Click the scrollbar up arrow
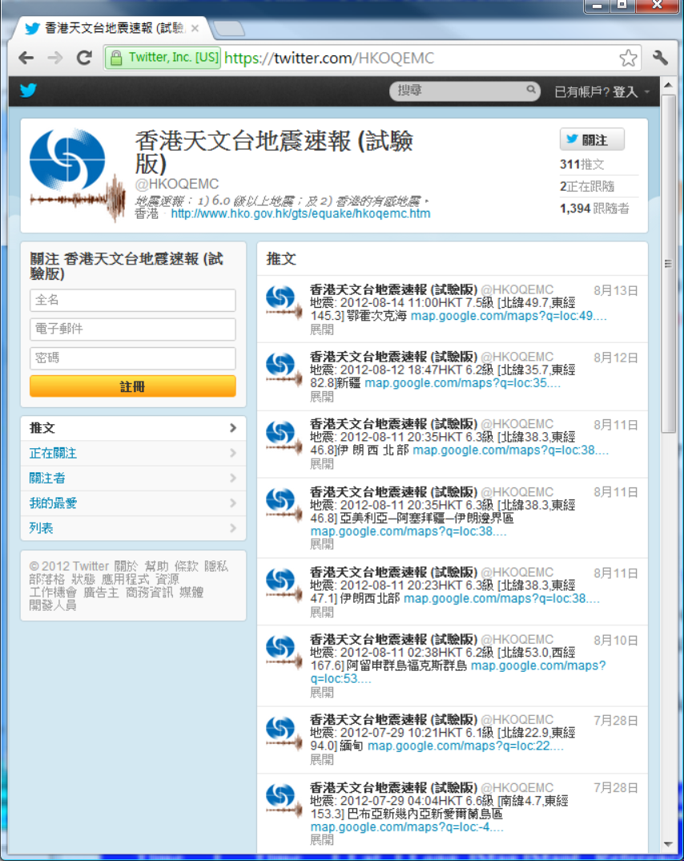The width and height of the screenshot is (684, 861). (x=668, y=85)
